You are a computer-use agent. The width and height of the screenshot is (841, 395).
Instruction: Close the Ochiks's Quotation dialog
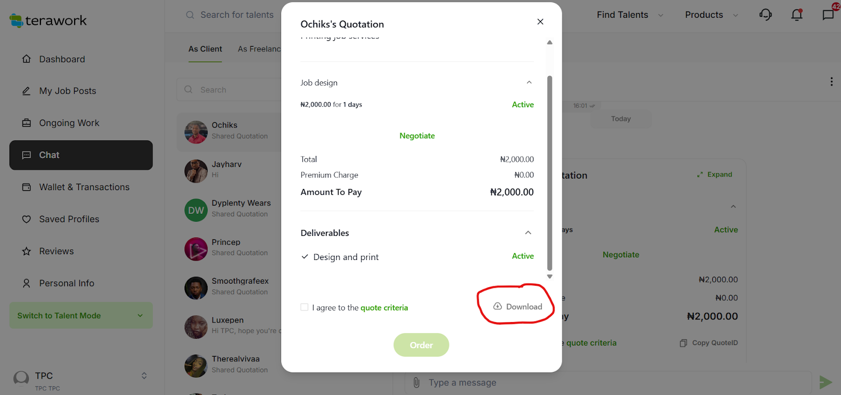pos(540,22)
